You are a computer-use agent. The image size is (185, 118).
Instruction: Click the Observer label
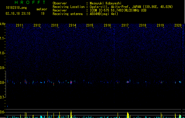60,3
